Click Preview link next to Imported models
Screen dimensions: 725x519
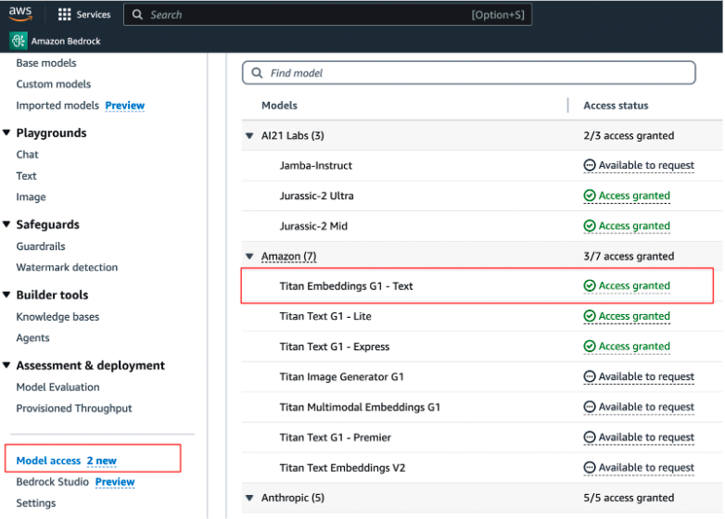click(124, 106)
